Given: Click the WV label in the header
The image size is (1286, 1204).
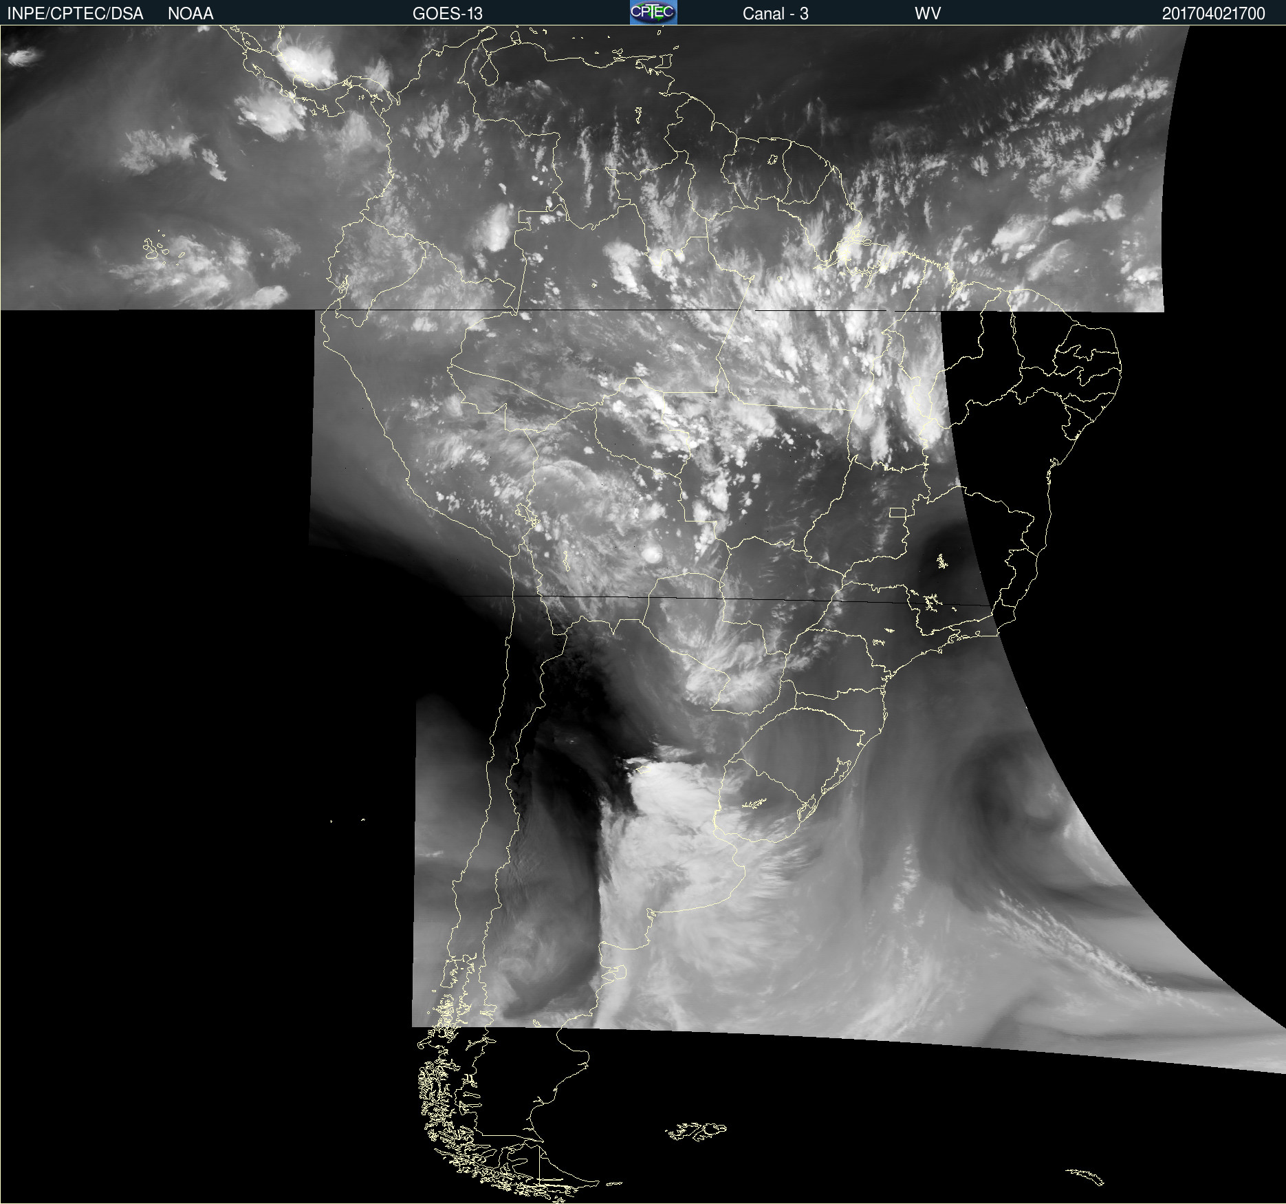Looking at the screenshot, I should tap(928, 14).
